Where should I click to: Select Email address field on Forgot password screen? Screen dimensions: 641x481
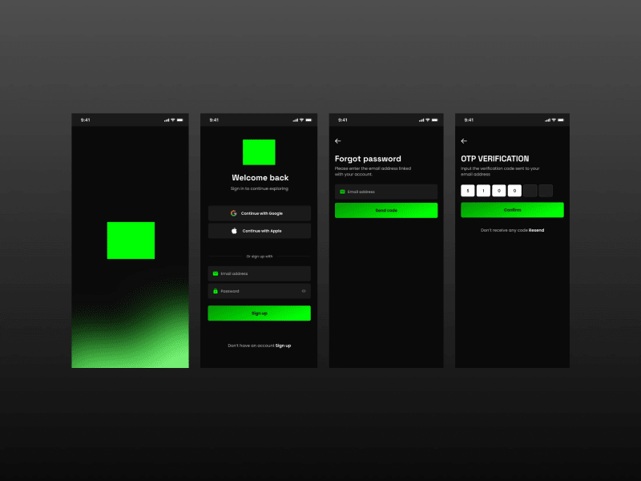pos(386,192)
